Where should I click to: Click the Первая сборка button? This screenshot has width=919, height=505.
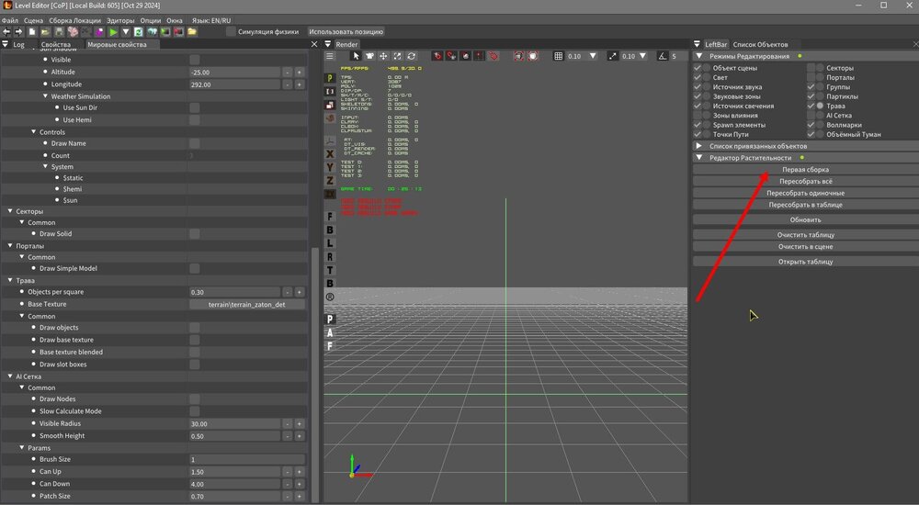pos(805,170)
